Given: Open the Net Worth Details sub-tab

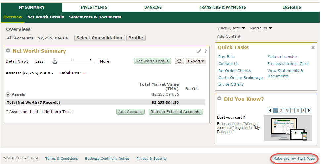Looking at the screenshot, I should pos(46,17).
